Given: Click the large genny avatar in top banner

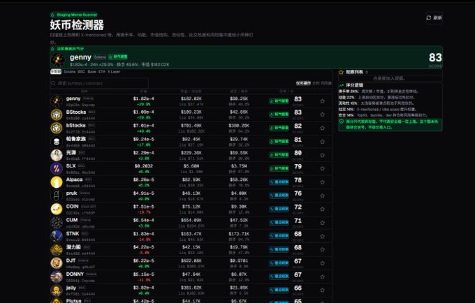Looking at the screenshot, I should coord(57,60).
